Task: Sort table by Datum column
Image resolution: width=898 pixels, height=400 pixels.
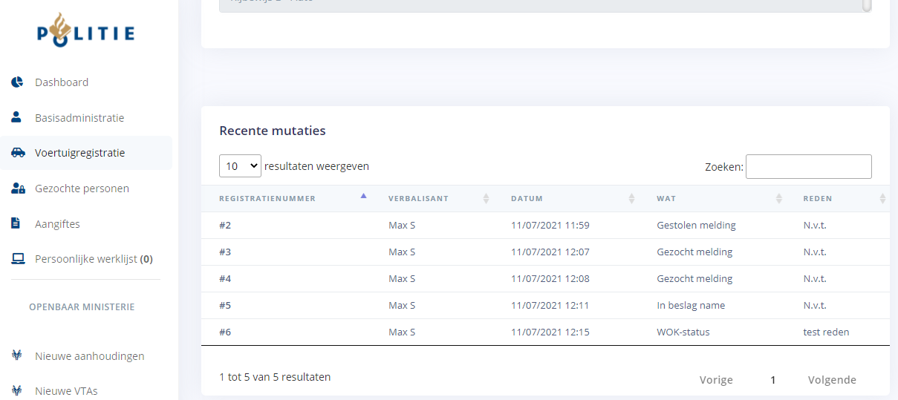Action: [527, 198]
